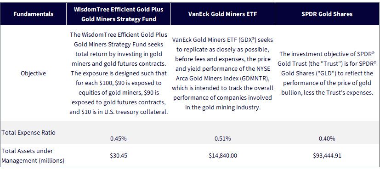Select the U.S. treasury collateral line

(x=119, y=112)
